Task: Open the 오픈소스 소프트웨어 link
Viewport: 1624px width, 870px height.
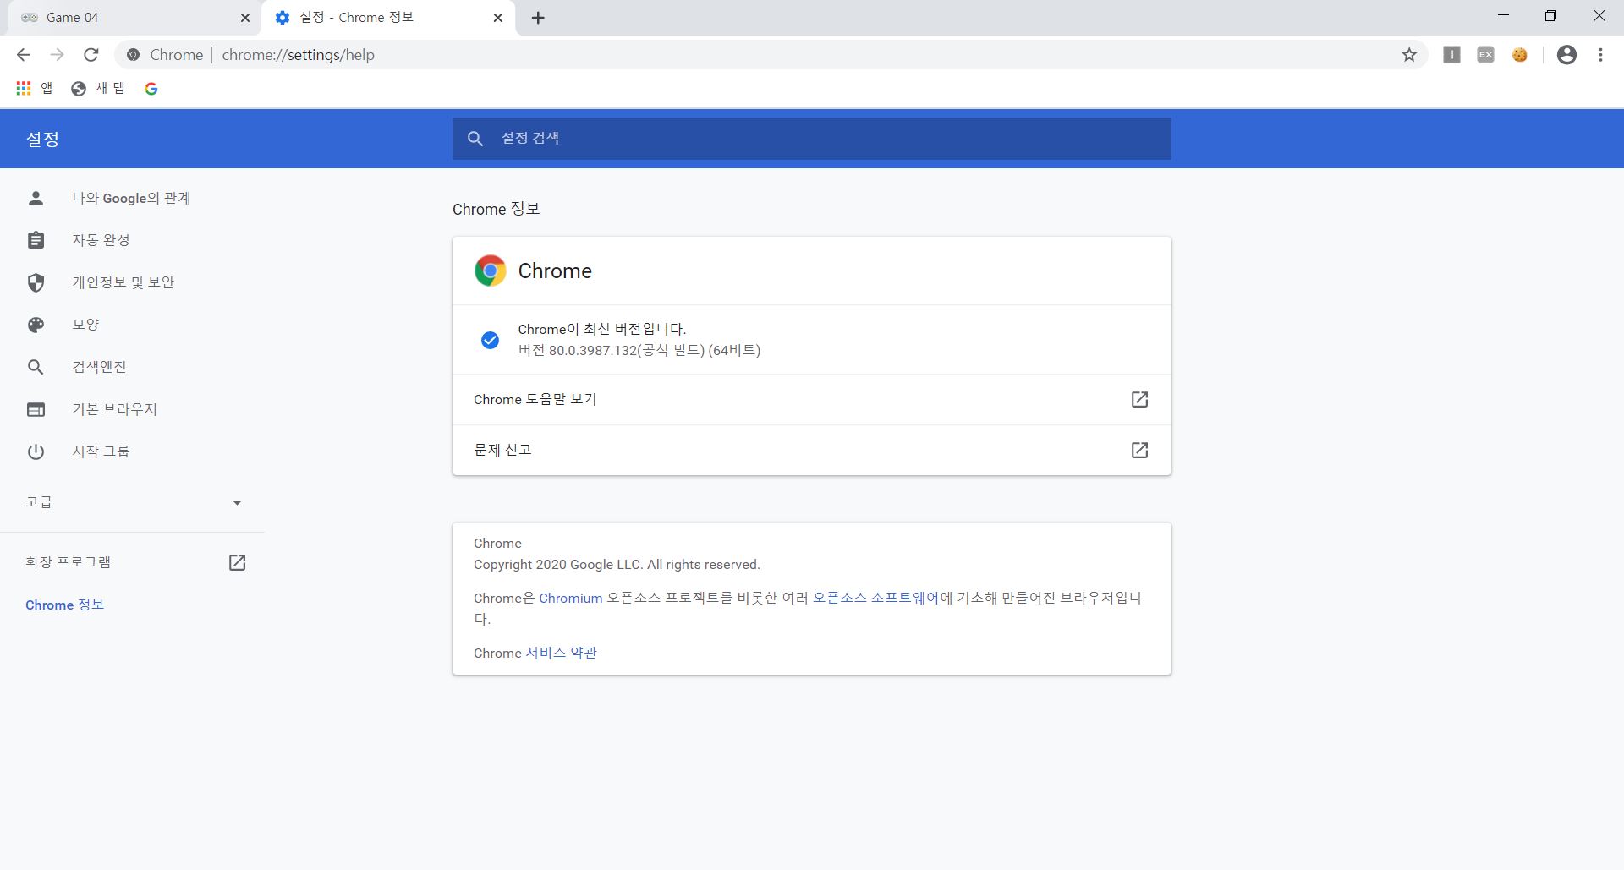Action: pos(875,598)
